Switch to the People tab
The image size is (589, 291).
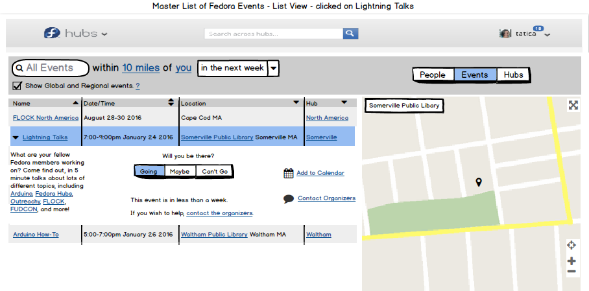click(x=433, y=75)
